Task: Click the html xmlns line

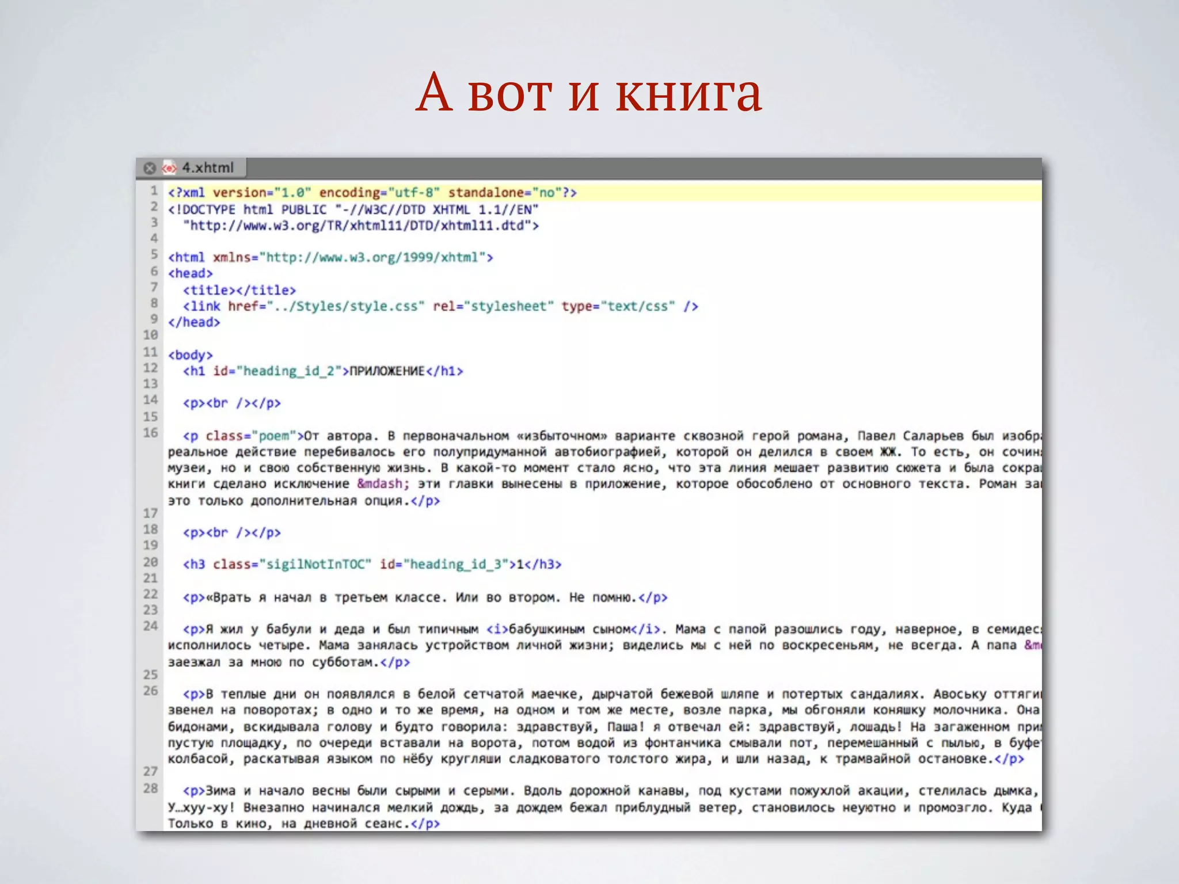Action: click(330, 257)
